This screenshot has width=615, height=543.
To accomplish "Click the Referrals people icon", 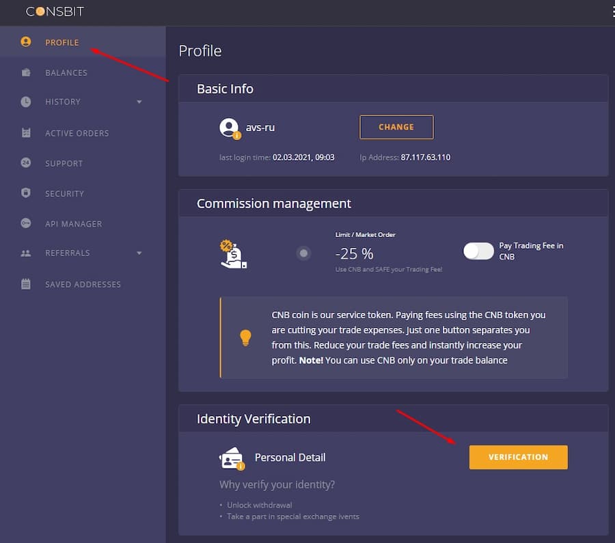I will [26, 253].
